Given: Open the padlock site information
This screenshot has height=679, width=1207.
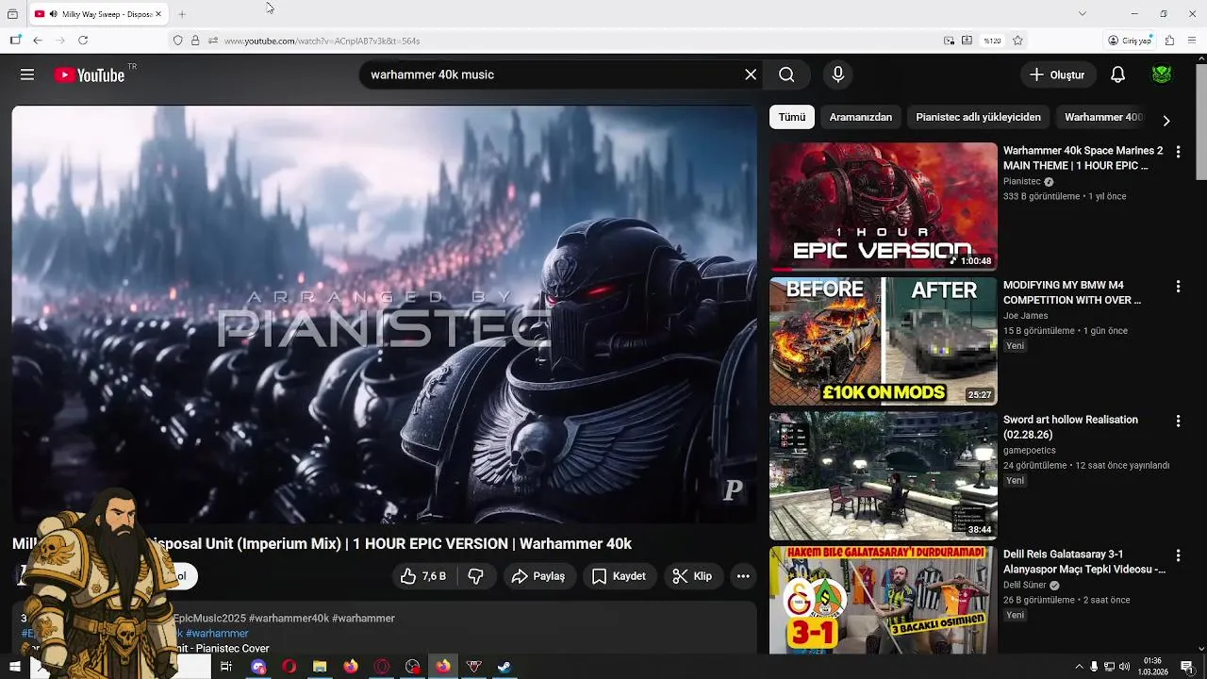Looking at the screenshot, I should (x=195, y=41).
